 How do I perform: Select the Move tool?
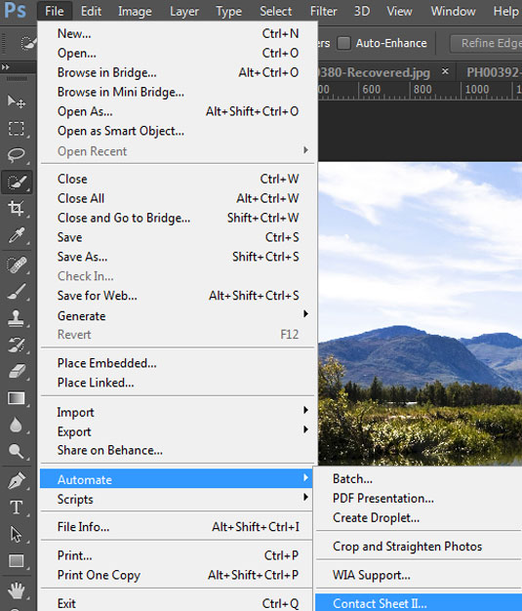(16, 102)
